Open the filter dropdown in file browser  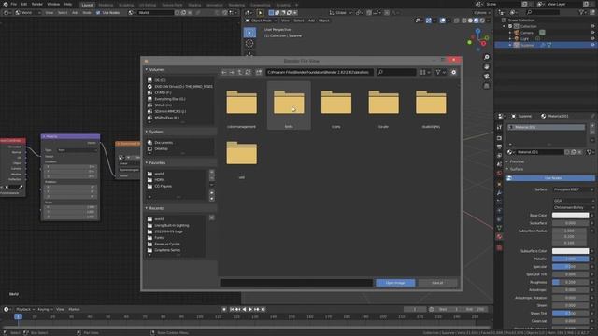click(x=440, y=72)
